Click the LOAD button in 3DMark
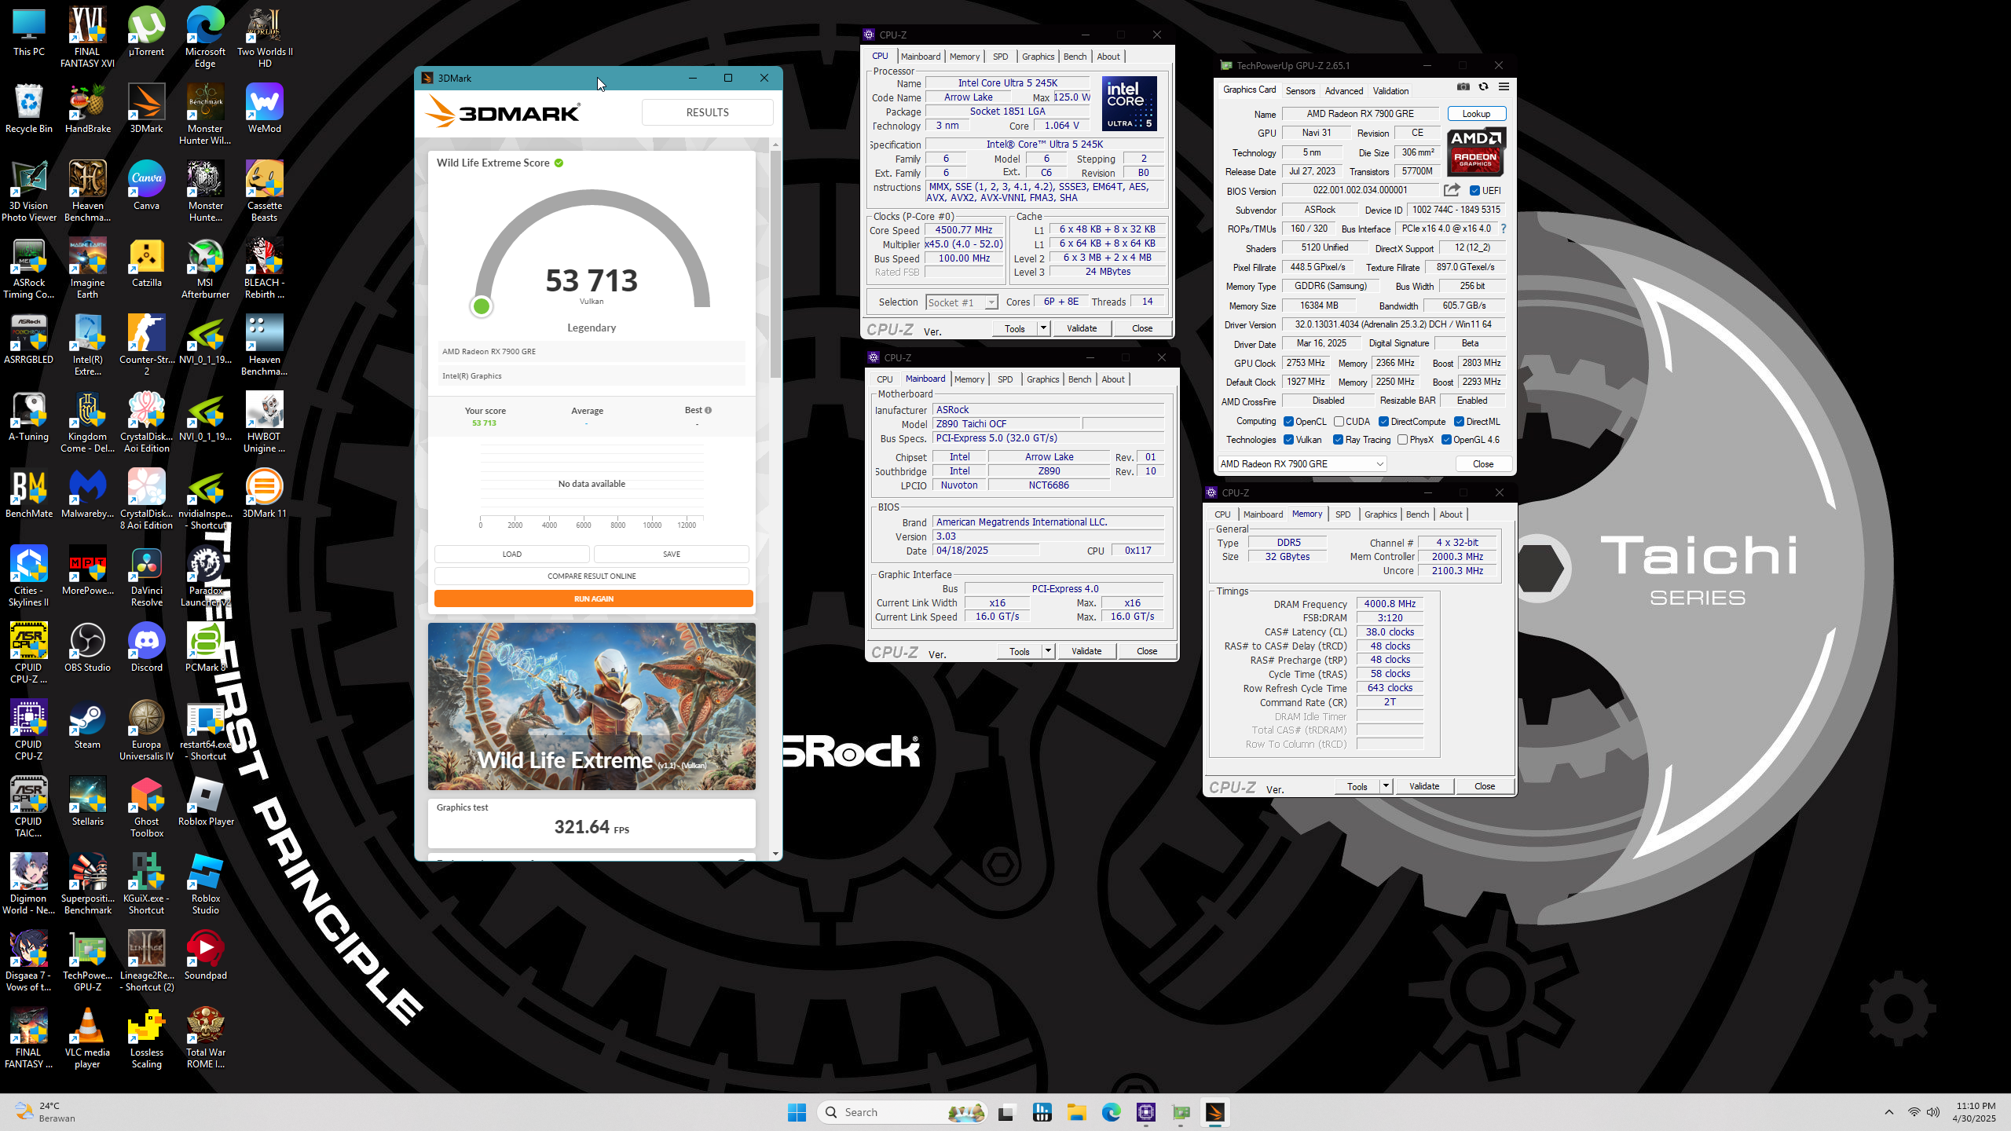The height and width of the screenshot is (1131, 2011). pyautogui.click(x=511, y=554)
